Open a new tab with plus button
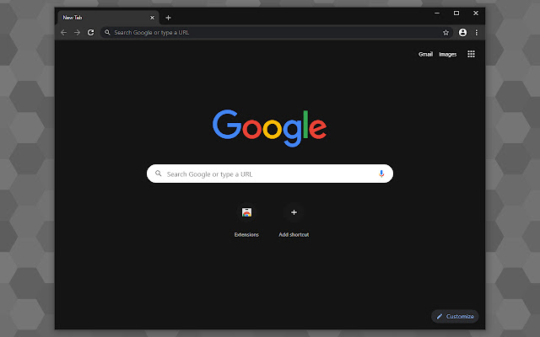This screenshot has width=540, height=337. pos(168,18)
